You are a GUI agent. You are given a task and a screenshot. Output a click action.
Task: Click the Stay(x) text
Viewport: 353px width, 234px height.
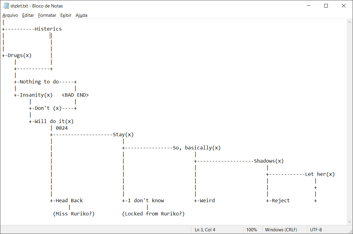(x=123, y=134)
